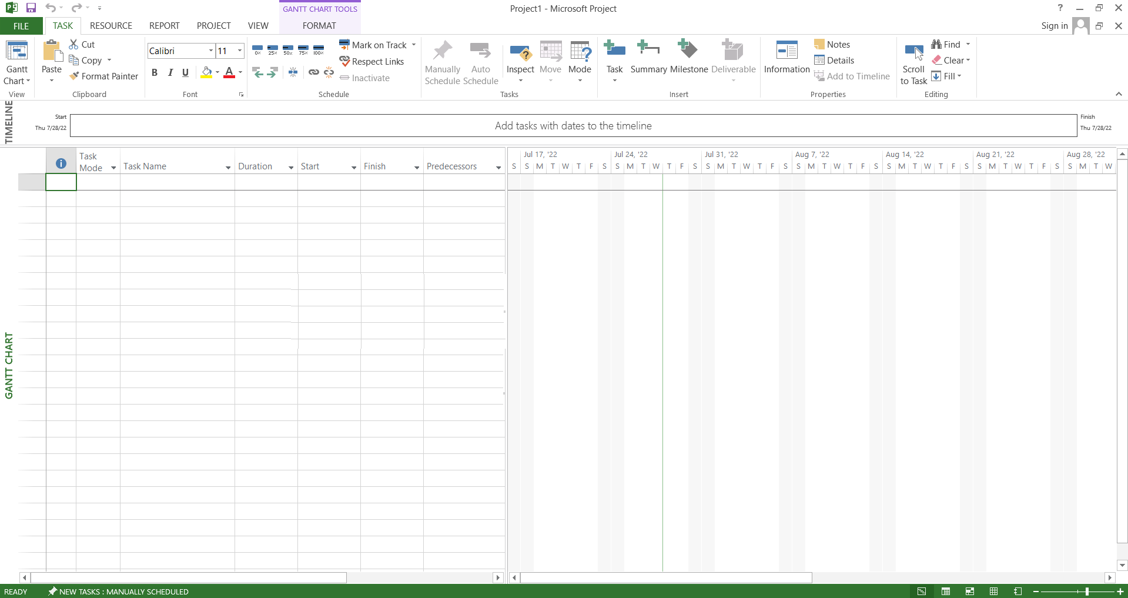Select the Format Painter tool
This screenshot has height=598, width=1128.
click(x=103, y=76)
